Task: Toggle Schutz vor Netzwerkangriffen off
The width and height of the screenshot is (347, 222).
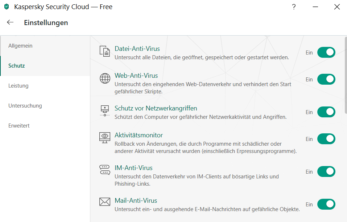Action: (326, 112)
